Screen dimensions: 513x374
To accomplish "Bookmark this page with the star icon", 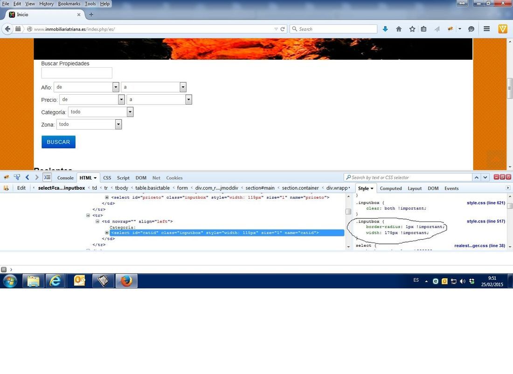I will click(x=412, y=29).
